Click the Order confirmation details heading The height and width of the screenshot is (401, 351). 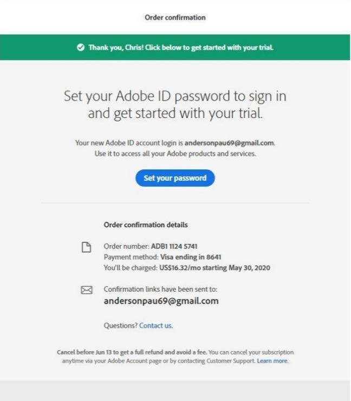[146, 225]
